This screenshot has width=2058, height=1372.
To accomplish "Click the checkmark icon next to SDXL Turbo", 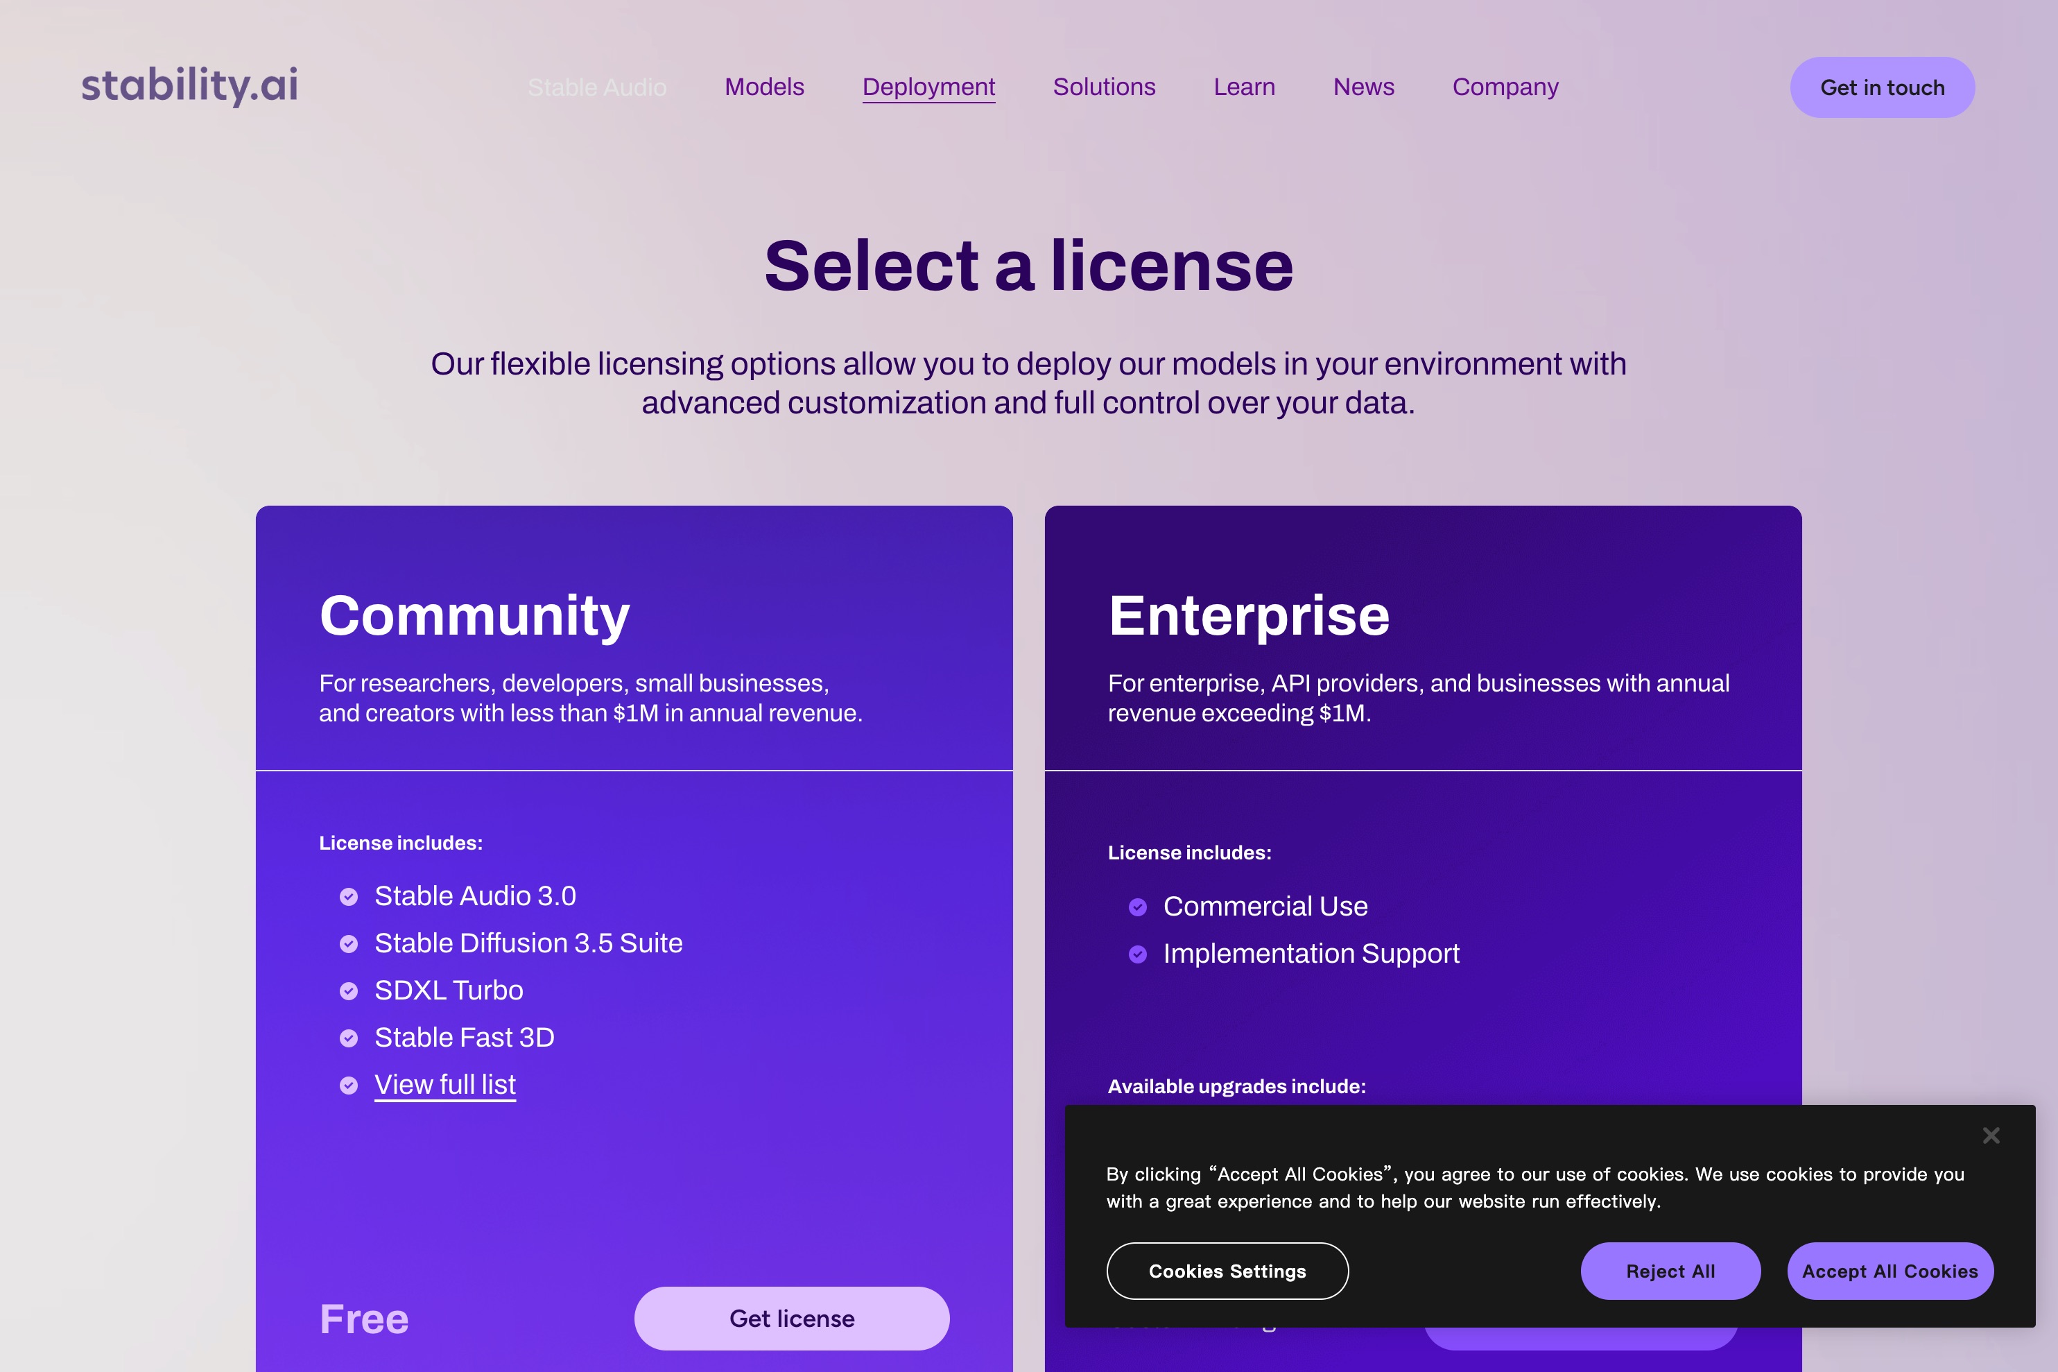I will (349, 991).
